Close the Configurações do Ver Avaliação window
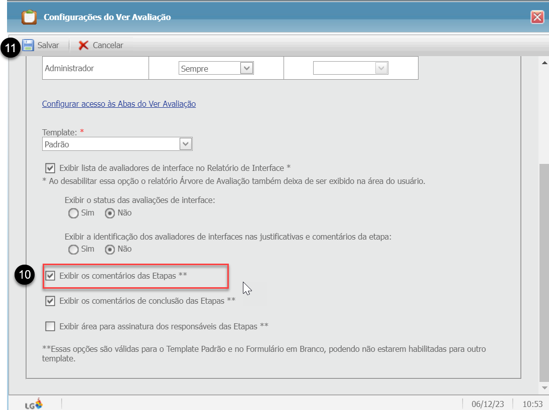549x410 pixels. [x=537, y=17]
